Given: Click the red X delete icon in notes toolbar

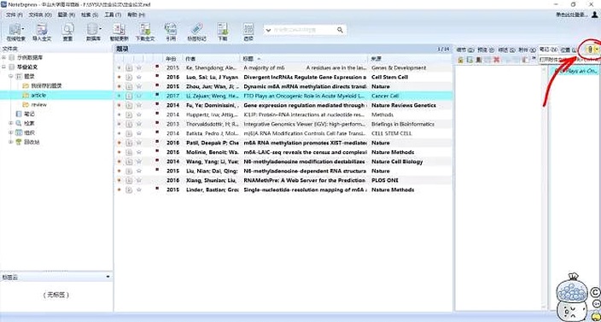Looking at the screenshot, I should coord(496,60).
